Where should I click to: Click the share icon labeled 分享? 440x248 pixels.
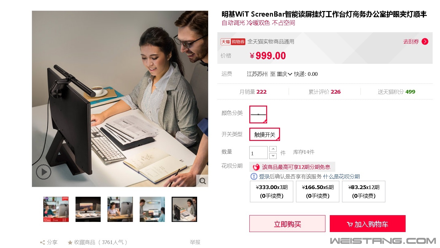coord(42,242)
